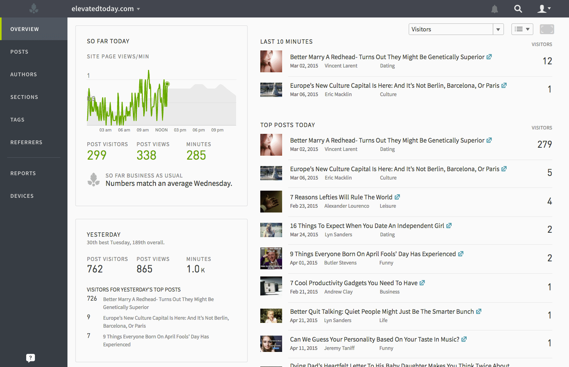Open external link for Europe's Culture Capital in Last 10 Minutes
Image resolution: width=569 pixels, height=367 pixels.
click(504, 85)
